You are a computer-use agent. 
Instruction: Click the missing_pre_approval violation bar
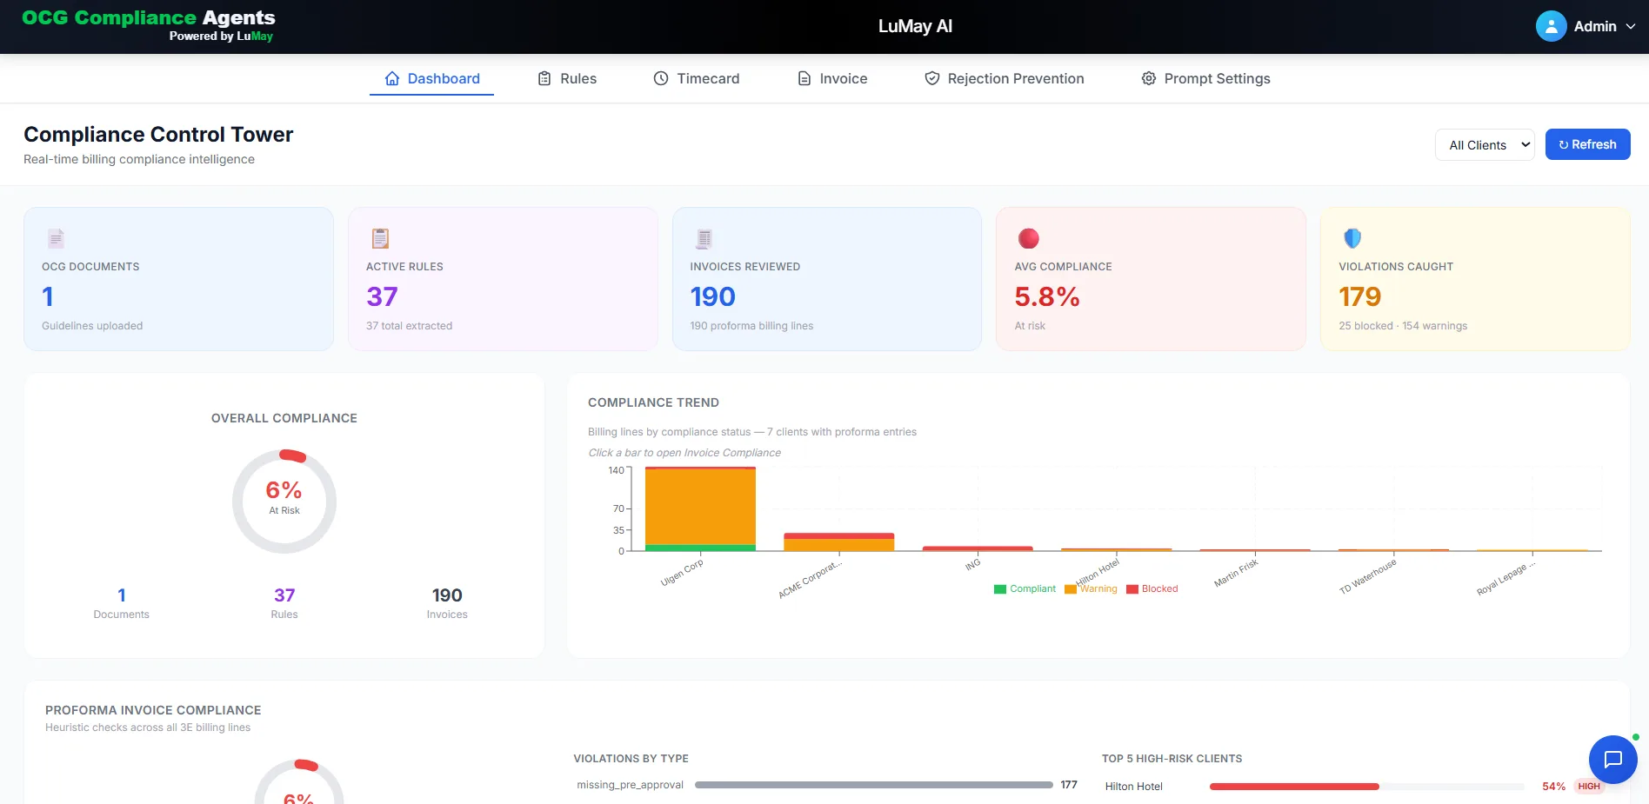pyautogui.click(x=874, y=785)
